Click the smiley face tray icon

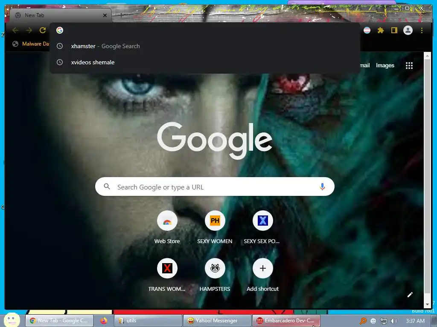click(x=373, y=321)
